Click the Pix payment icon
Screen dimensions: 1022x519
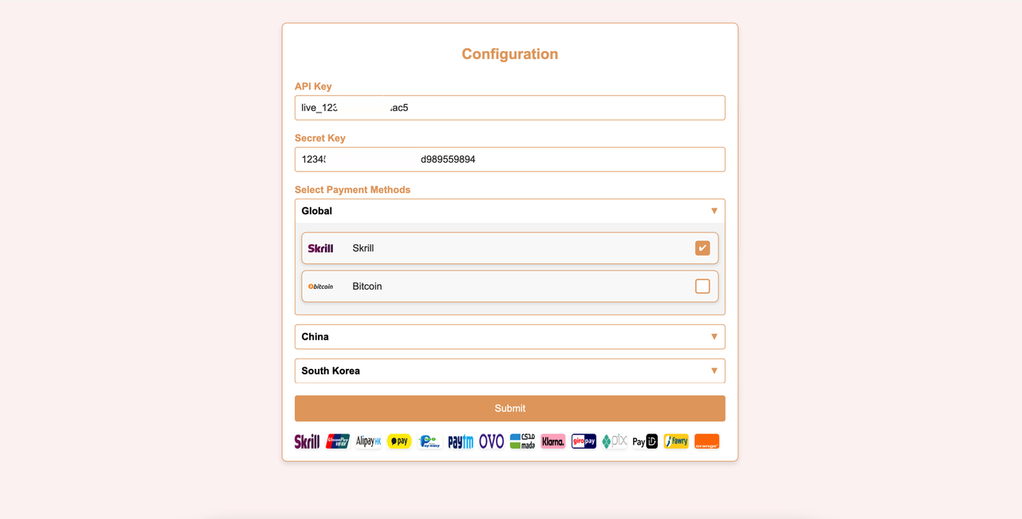point(615,441)
